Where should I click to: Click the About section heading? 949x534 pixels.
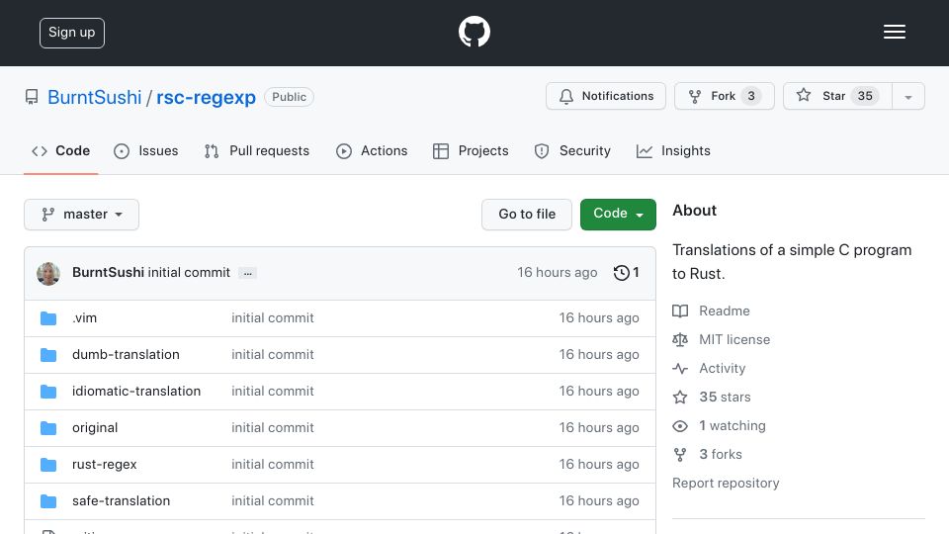(694, 210)
